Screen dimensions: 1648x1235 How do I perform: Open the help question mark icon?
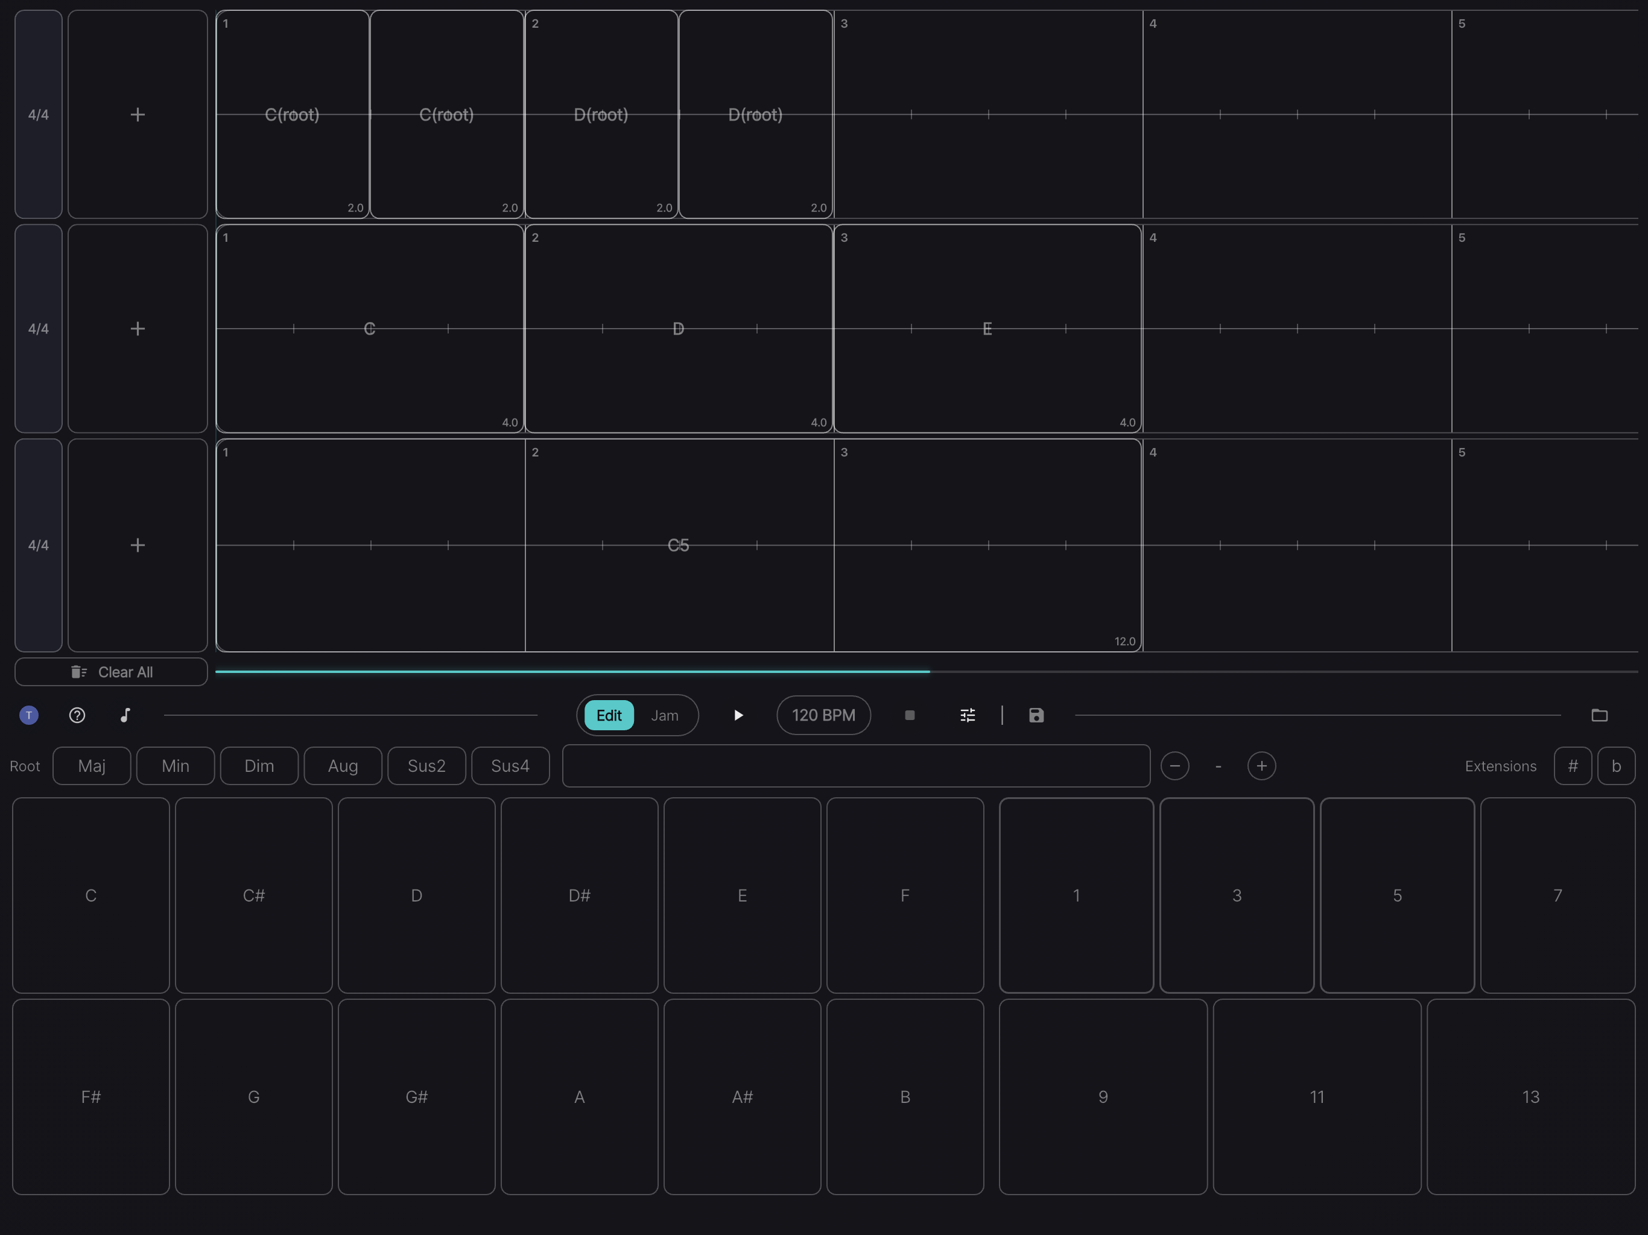[x=77, y=715]
